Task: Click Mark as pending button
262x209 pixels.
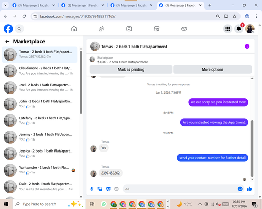Action: [131, 69]
